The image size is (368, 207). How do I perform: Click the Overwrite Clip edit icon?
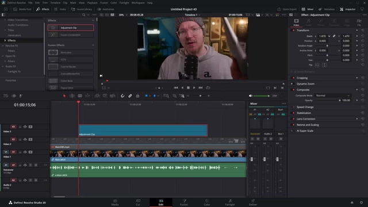click(x=105, y=96)
